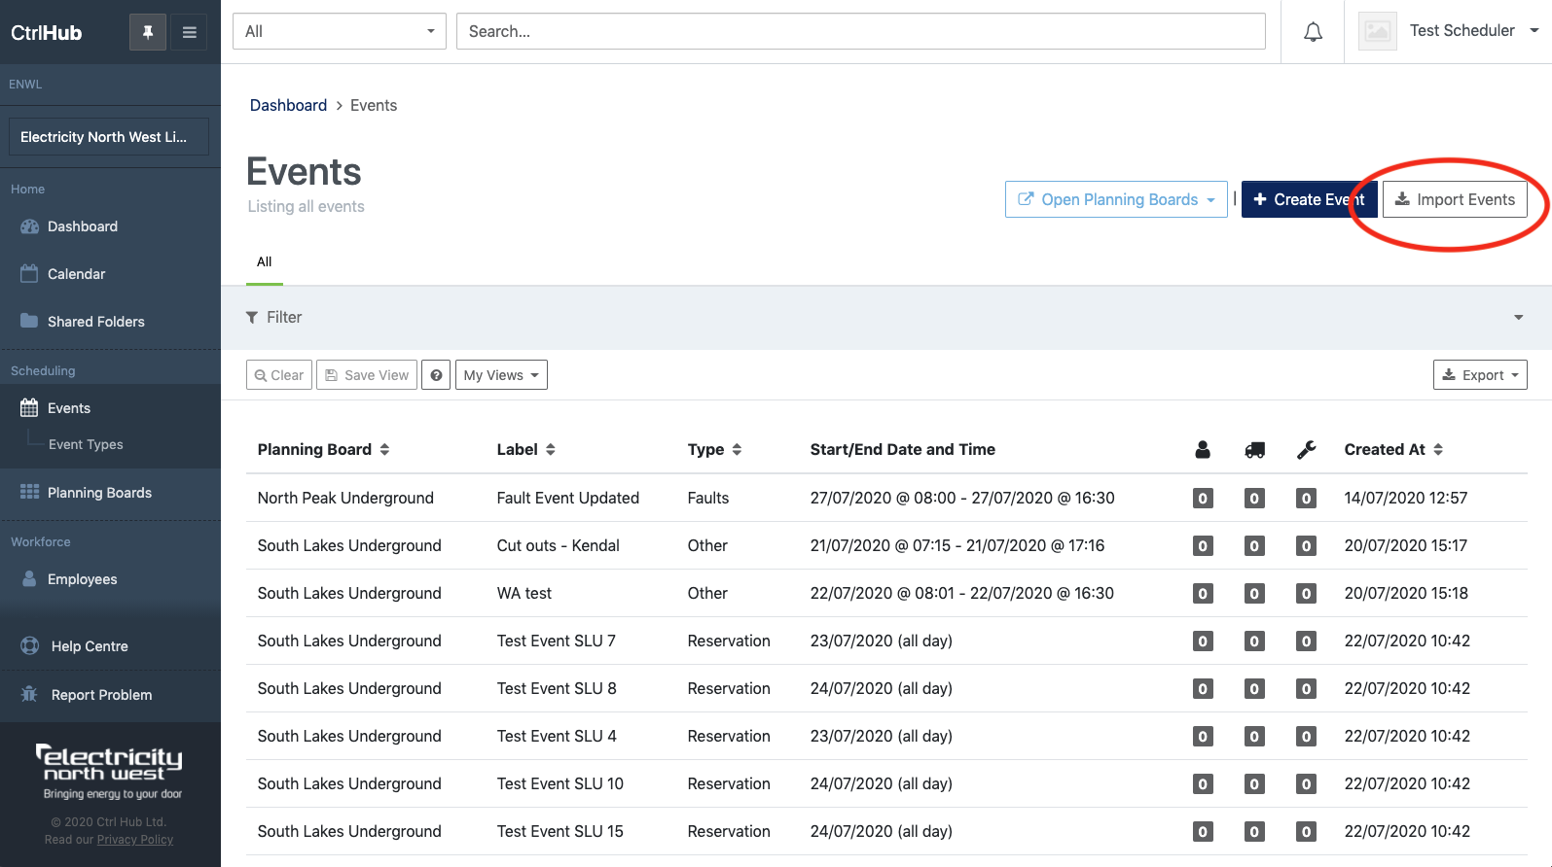
Task: Open the Export dropdown
Action: tap(1479, 375)
